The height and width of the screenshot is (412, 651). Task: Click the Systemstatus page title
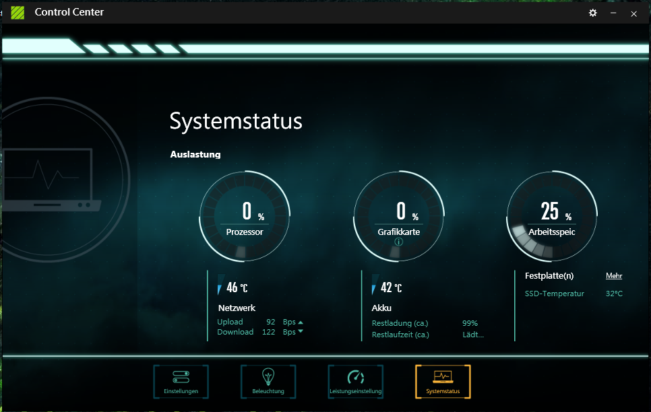(236, 121)
